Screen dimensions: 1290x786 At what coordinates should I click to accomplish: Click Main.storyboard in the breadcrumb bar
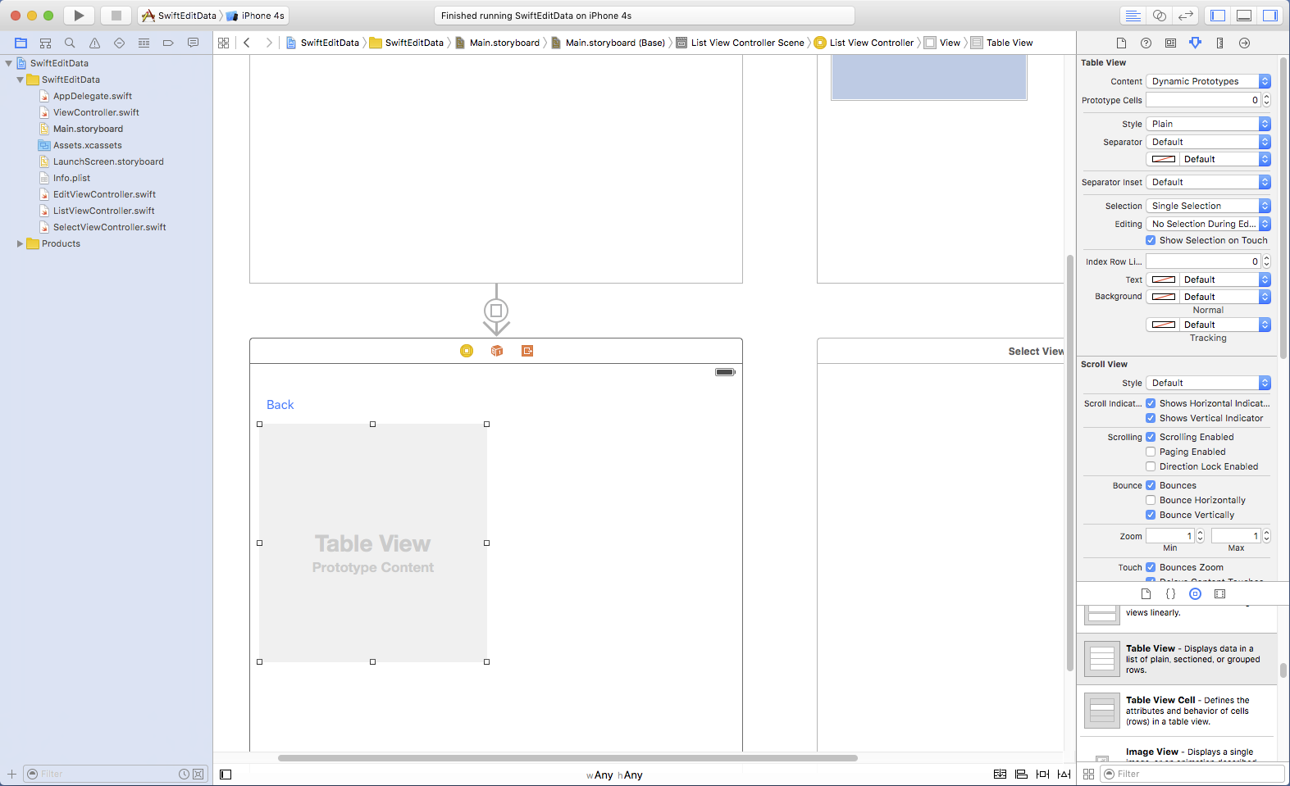point(504,43)
